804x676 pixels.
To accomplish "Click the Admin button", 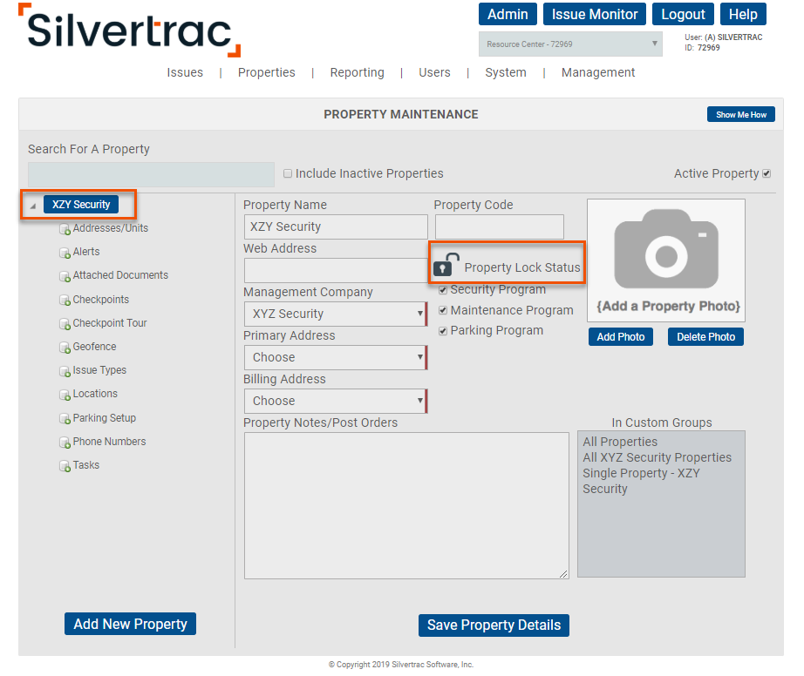I will [x=508, y=14].
